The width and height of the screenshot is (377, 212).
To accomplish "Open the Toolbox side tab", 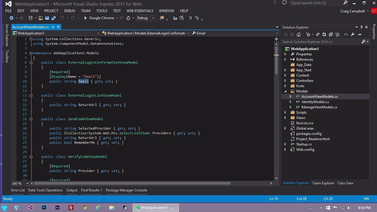I will click(x=7, y=56).
